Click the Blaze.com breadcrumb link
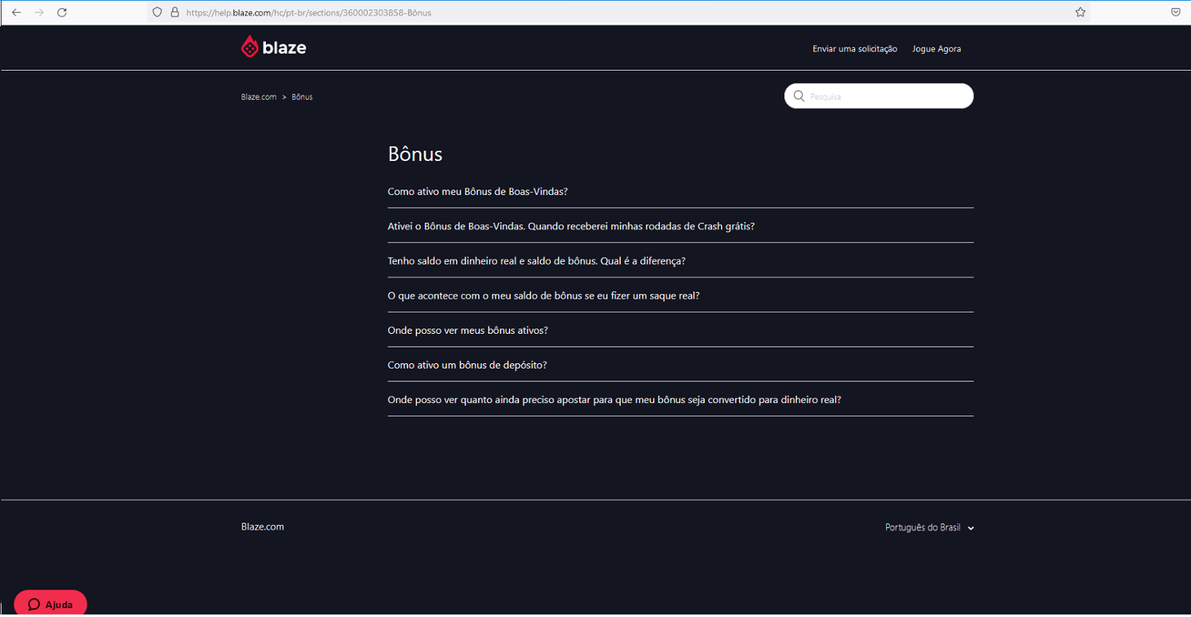 coord(259,97)
